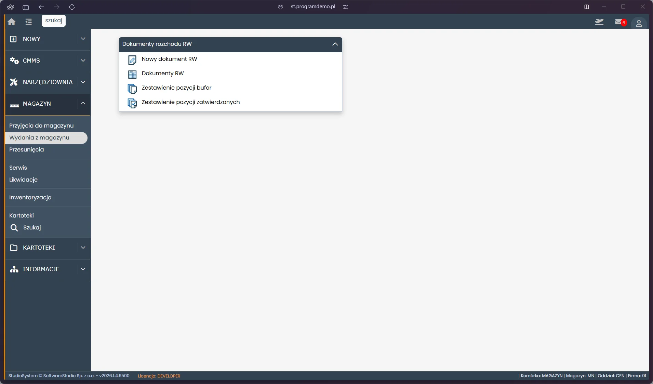The height and width of the screenshot is (384, 653).
Task: Open Likwidacje submenu item
Action: 24,180
